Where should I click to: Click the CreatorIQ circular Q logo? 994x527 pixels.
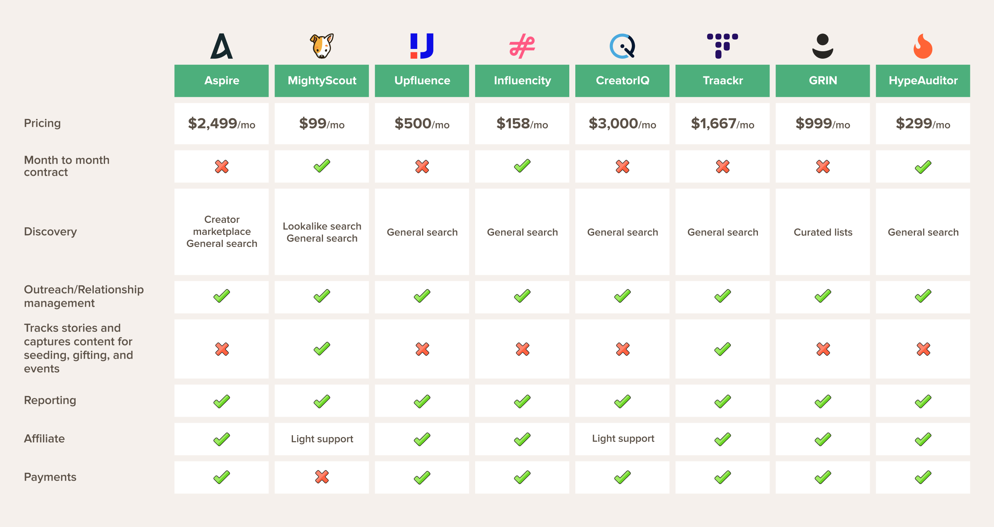(x=622, y=46)
